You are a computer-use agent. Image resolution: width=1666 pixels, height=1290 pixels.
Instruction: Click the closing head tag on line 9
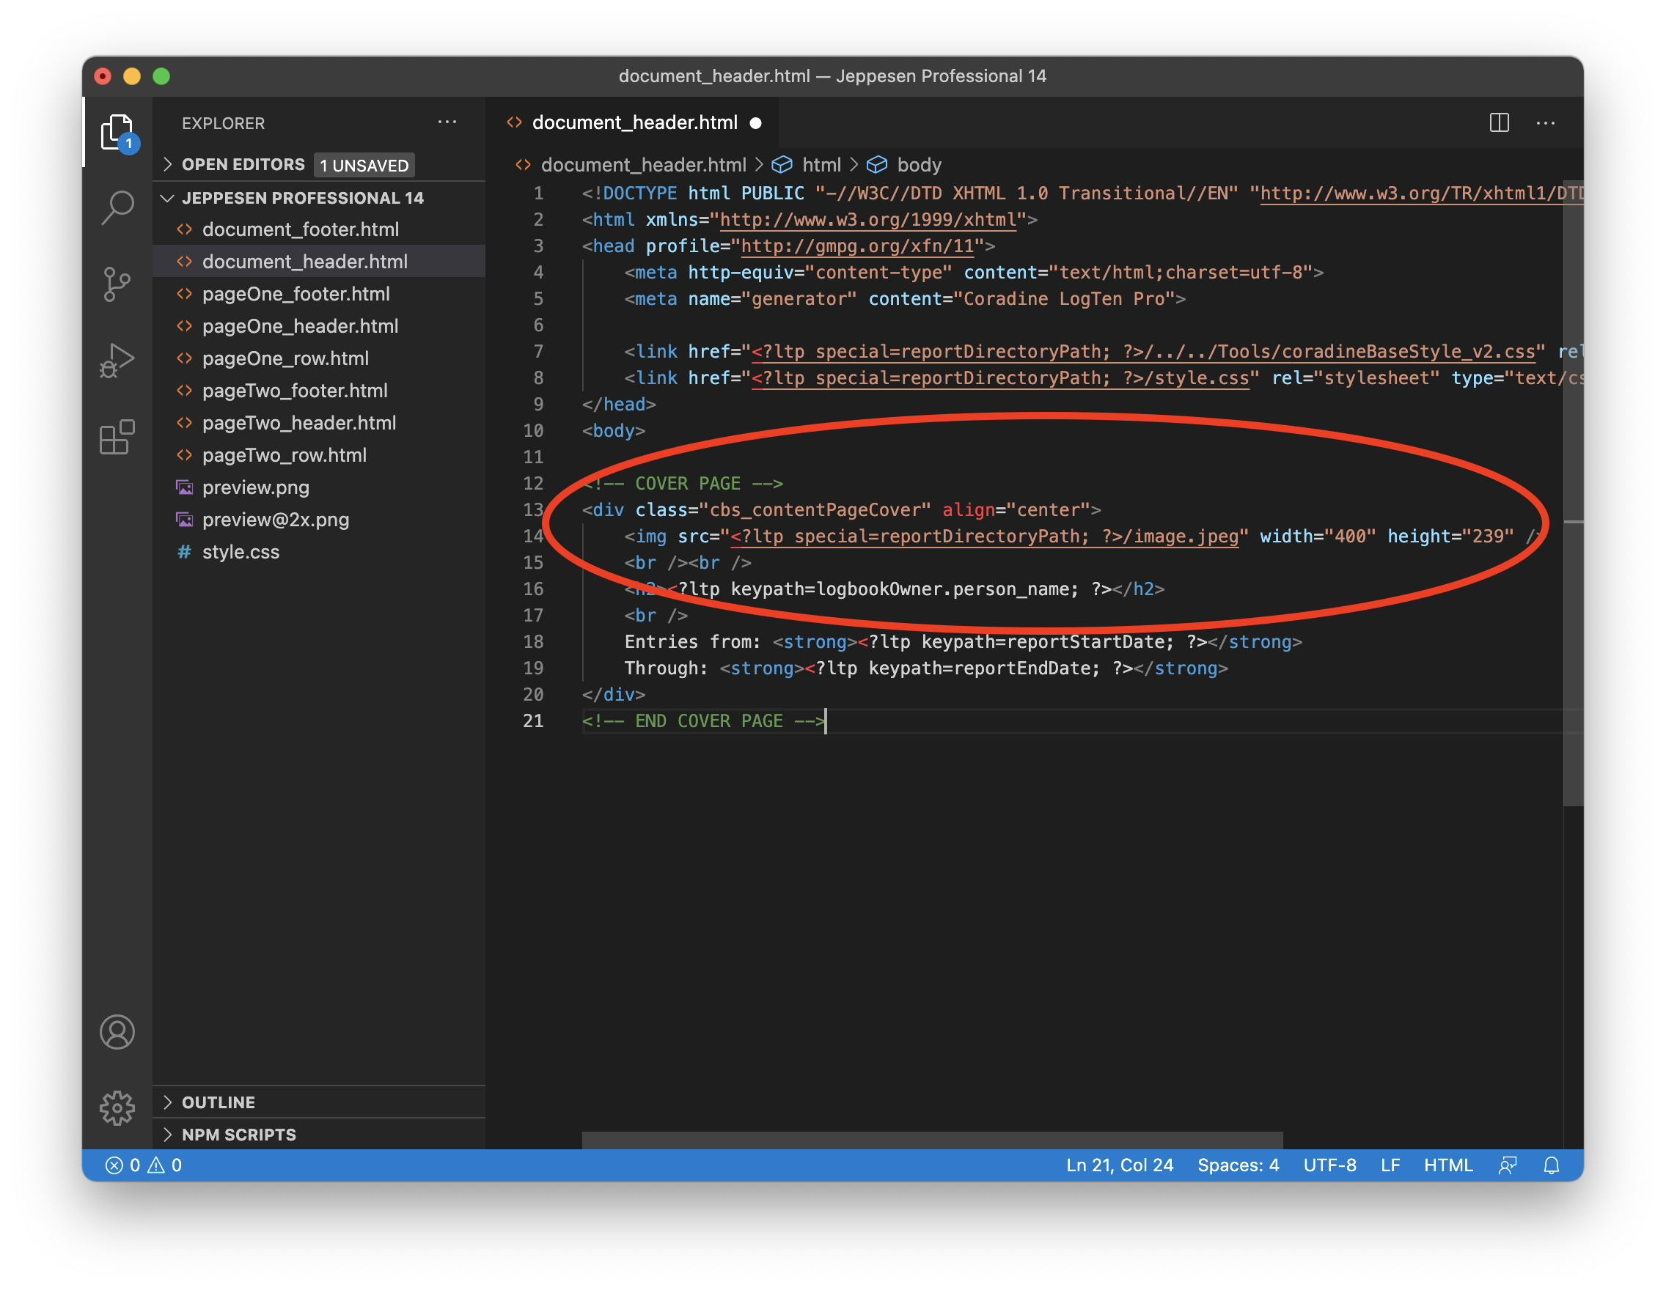click(619, 404)
